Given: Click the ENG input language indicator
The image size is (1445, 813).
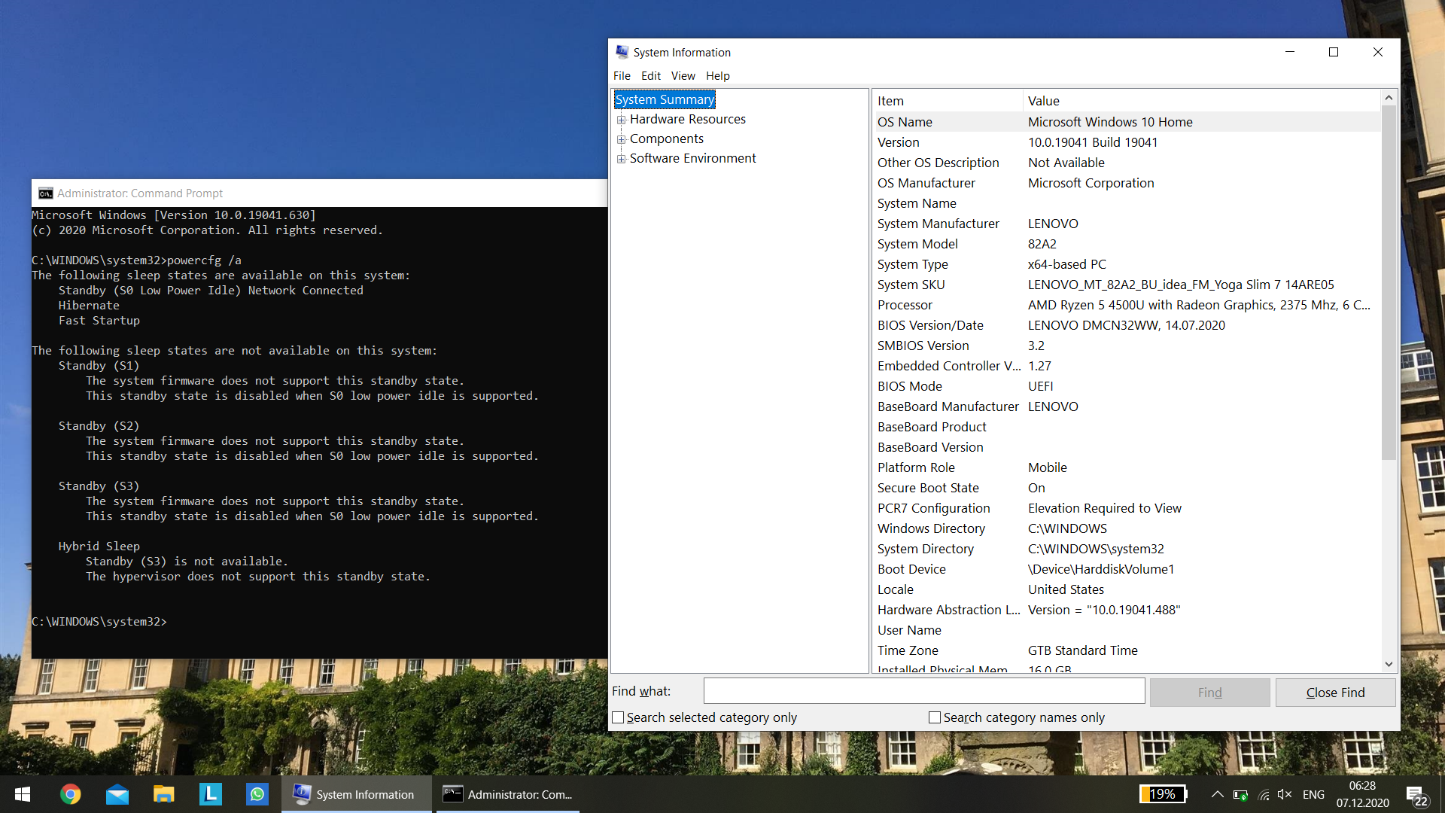Looking at the screenshot, I should click(x=1313, y=794).
